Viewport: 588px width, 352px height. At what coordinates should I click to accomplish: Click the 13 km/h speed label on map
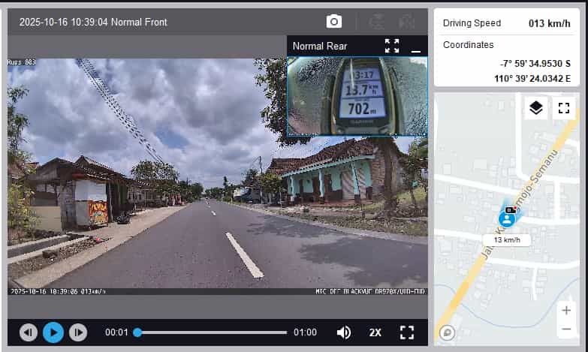point(507,240)
